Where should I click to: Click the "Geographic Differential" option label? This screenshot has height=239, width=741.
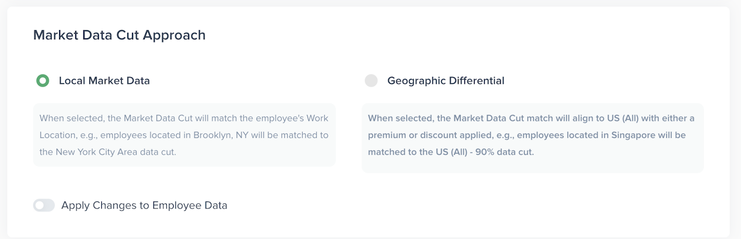(x=446, y=81)
